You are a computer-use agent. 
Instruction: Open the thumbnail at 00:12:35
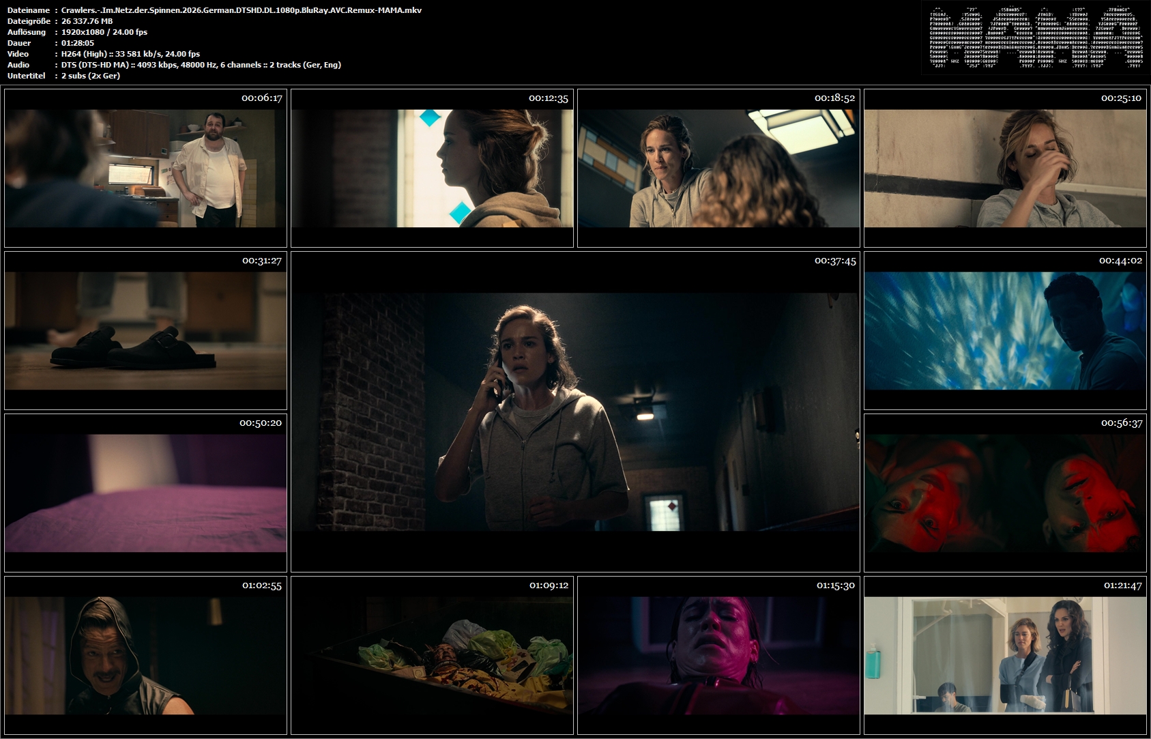[432, 168]
